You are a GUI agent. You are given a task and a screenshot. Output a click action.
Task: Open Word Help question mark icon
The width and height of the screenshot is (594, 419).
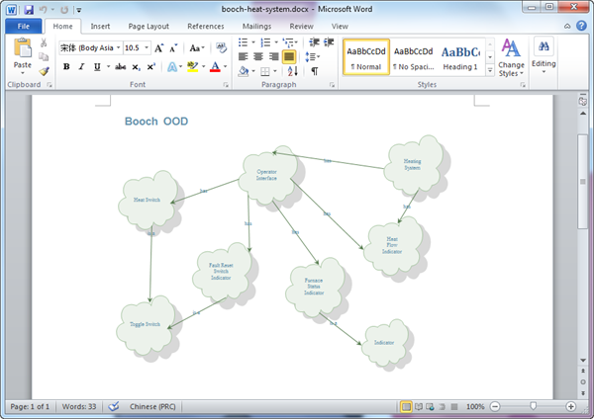click(581, 26)
